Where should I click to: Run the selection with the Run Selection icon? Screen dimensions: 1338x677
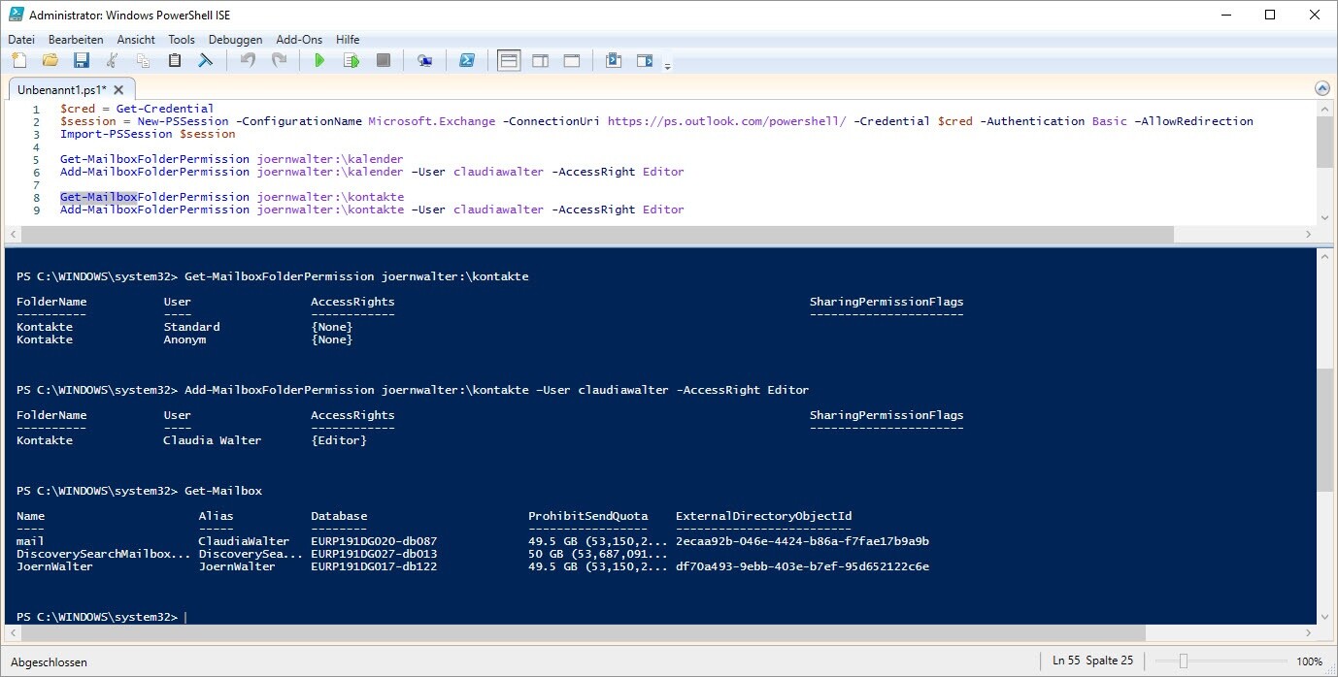point(351,61)
